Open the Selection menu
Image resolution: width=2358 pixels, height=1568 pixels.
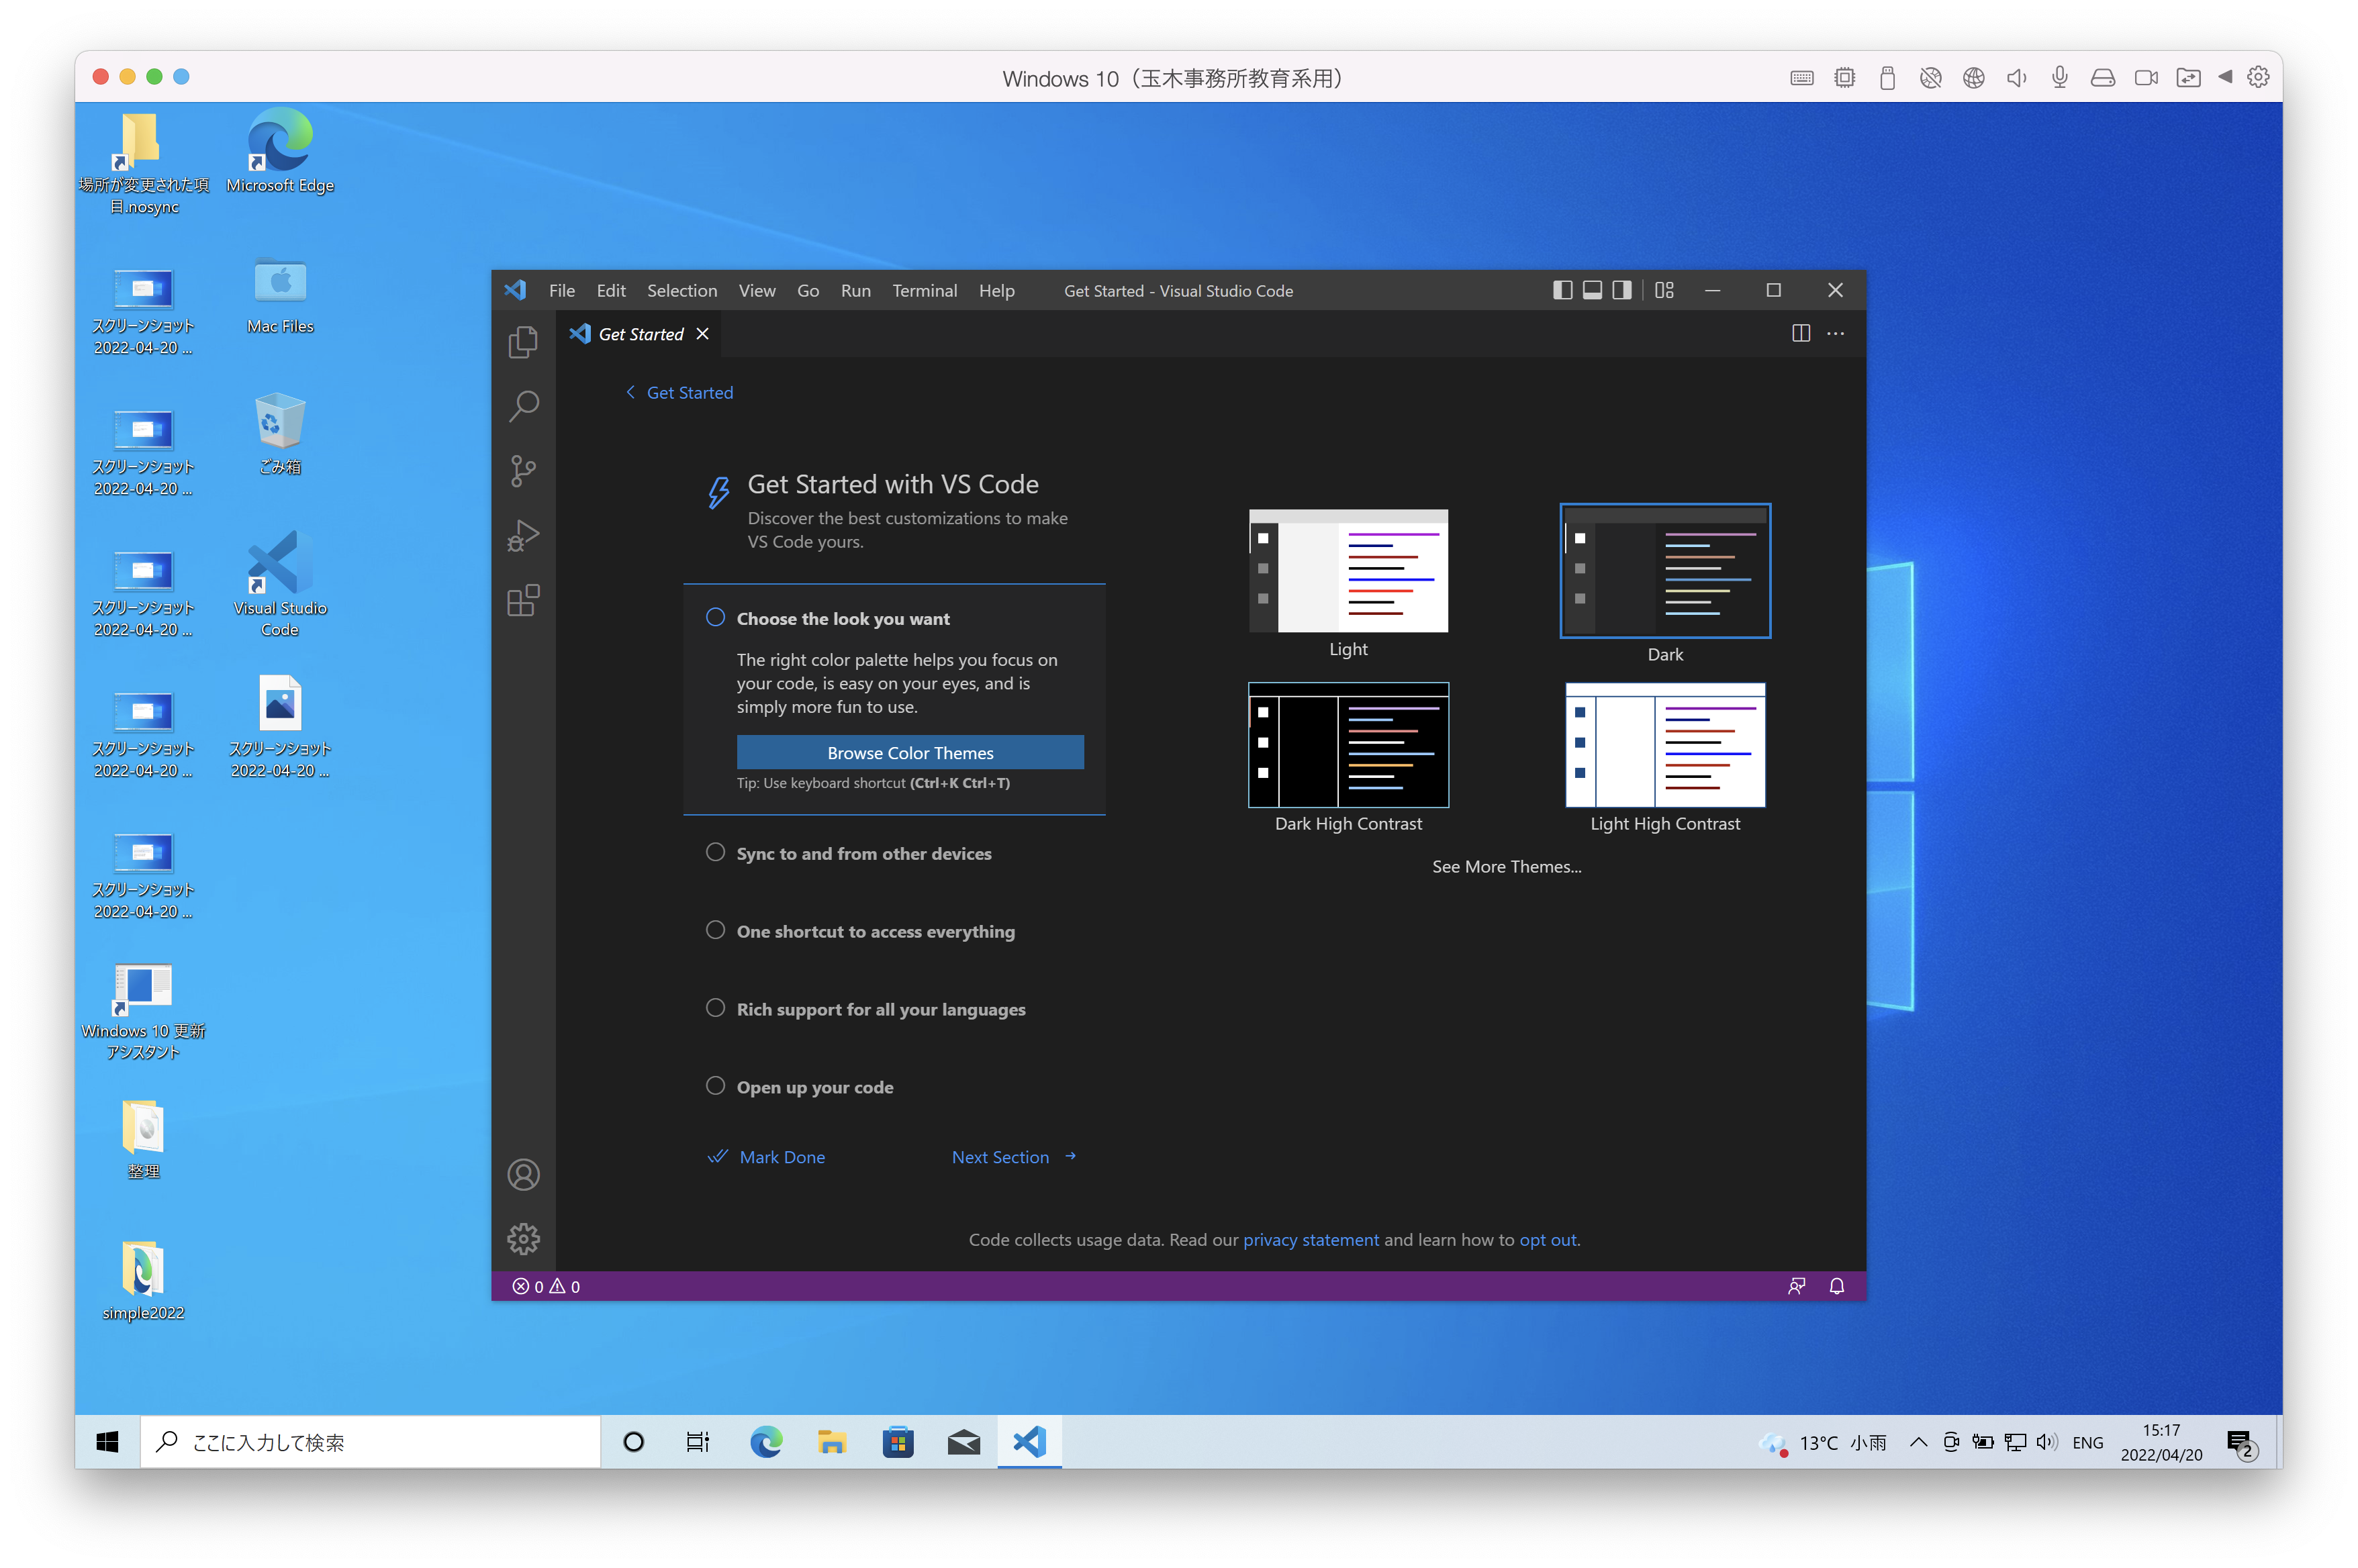[x=681, y=291]
